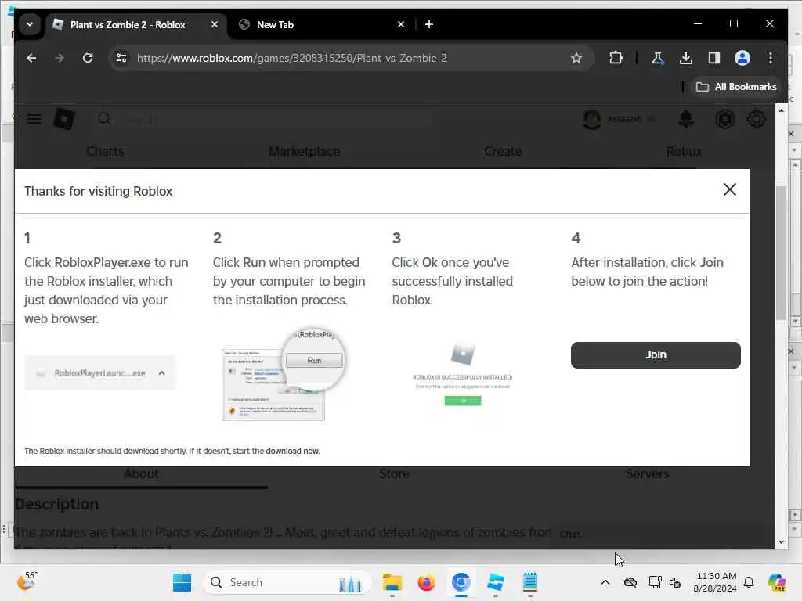Click the address bar URL
The width and height of the screenshot is (802, 601).
point(291,58)
